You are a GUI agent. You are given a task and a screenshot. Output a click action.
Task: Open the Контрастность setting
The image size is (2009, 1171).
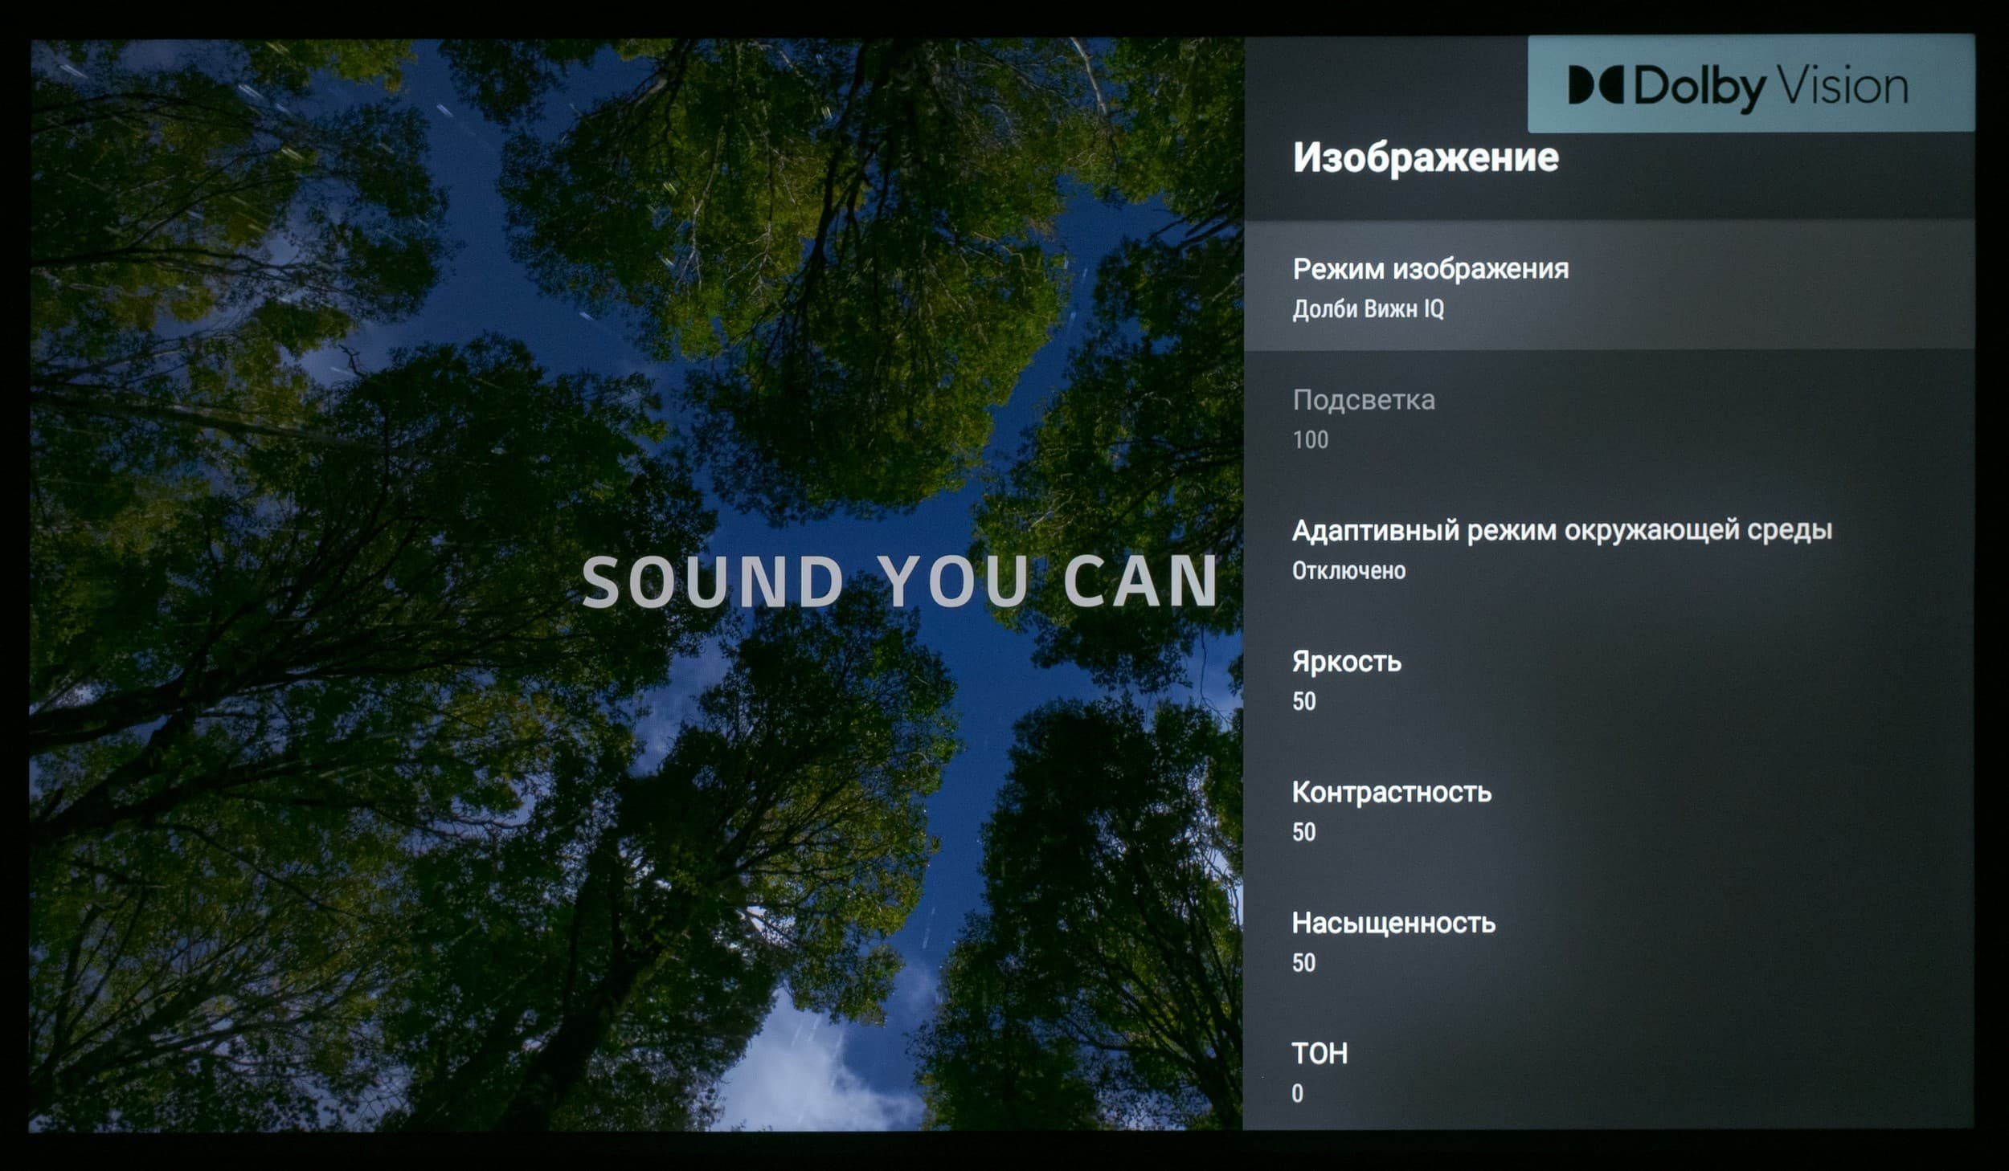point(1391,793)
